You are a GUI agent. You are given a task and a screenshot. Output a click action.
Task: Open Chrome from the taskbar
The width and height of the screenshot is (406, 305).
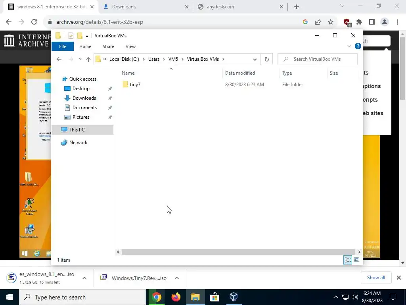pos(156,297)
